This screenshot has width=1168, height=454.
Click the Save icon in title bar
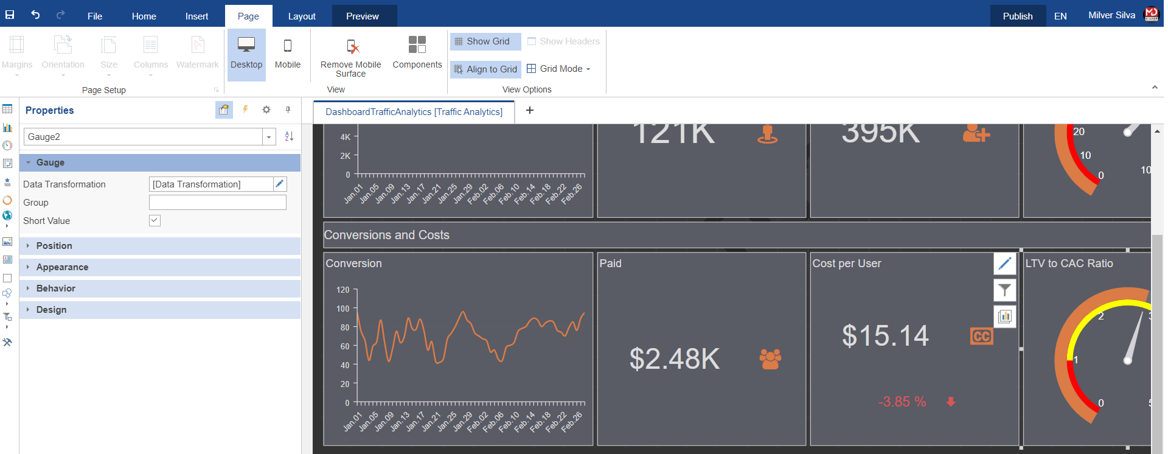coord(10,15)
